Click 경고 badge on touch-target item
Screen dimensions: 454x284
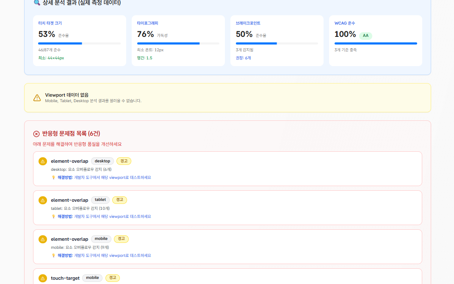[113, 278]
